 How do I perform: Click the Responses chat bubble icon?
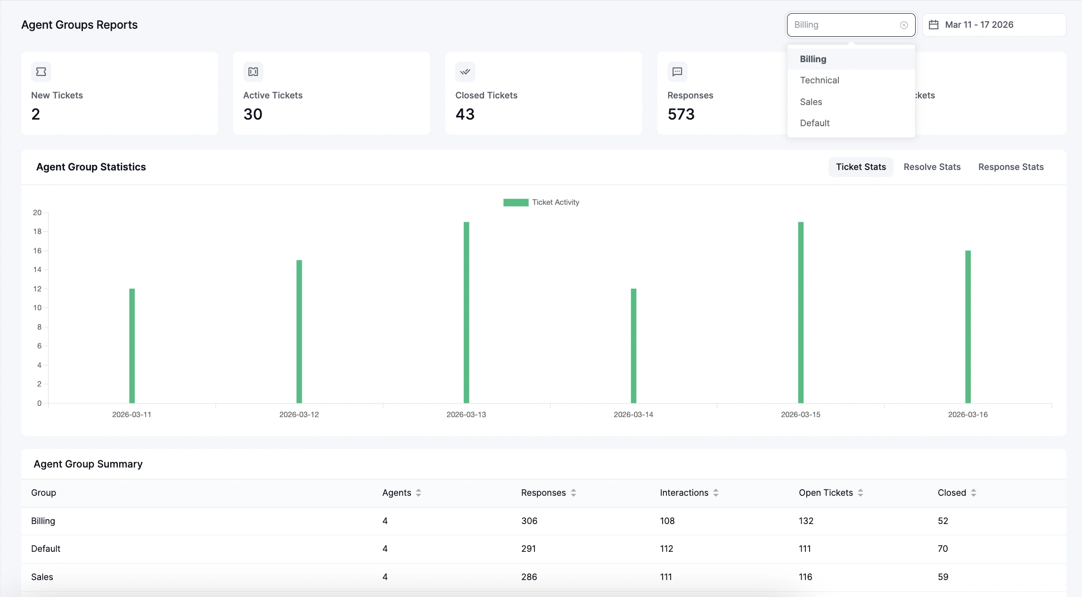677,72
